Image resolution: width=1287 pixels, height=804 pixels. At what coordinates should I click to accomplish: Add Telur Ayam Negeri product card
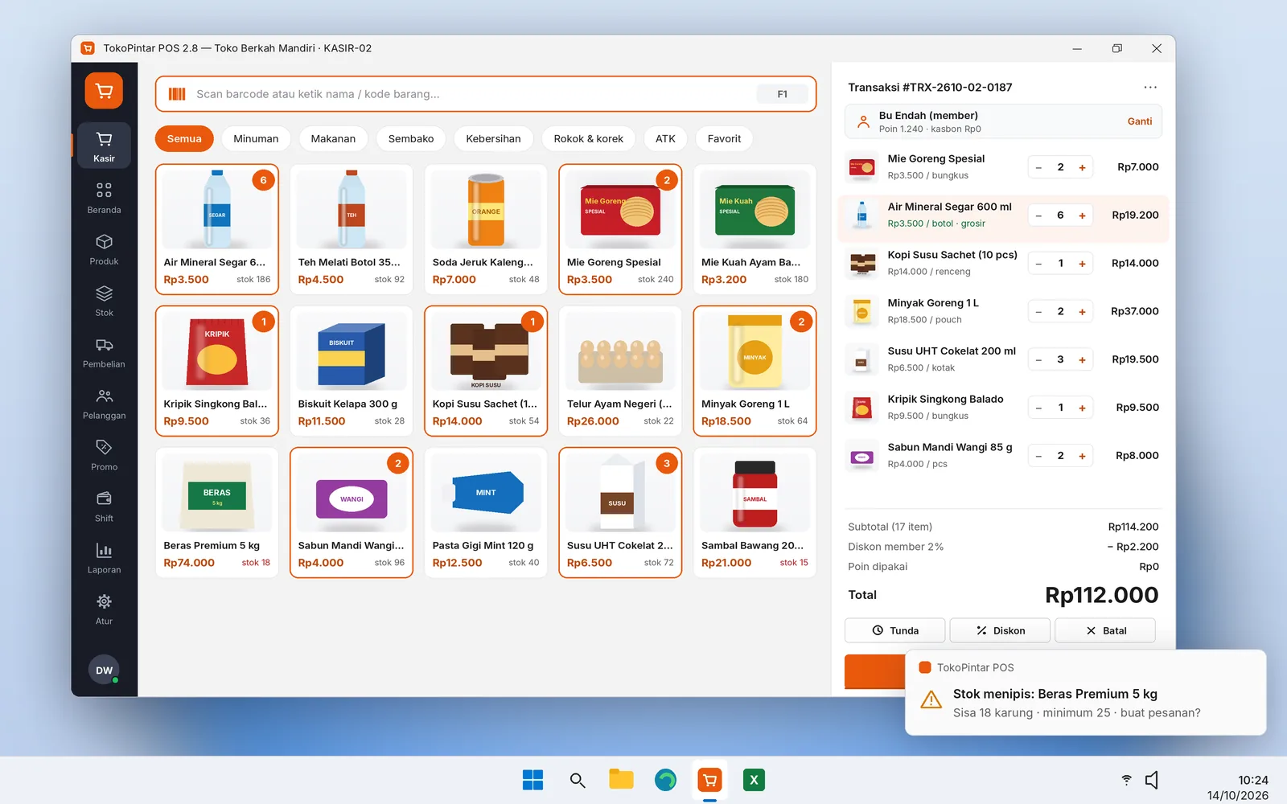(620, 371)
